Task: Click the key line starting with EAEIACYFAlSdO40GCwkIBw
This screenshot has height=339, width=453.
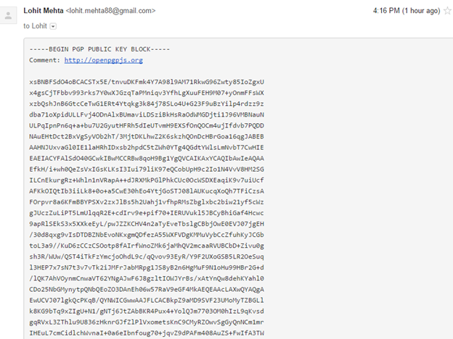Action: pos(147,157)
